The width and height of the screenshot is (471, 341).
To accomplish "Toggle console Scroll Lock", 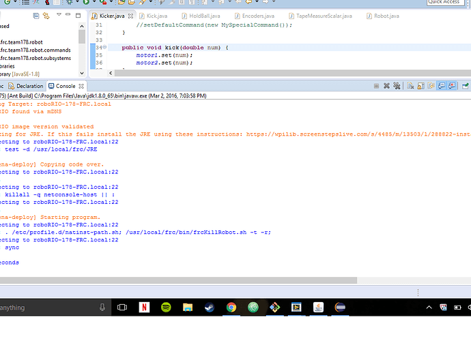I will click(421, 86).
